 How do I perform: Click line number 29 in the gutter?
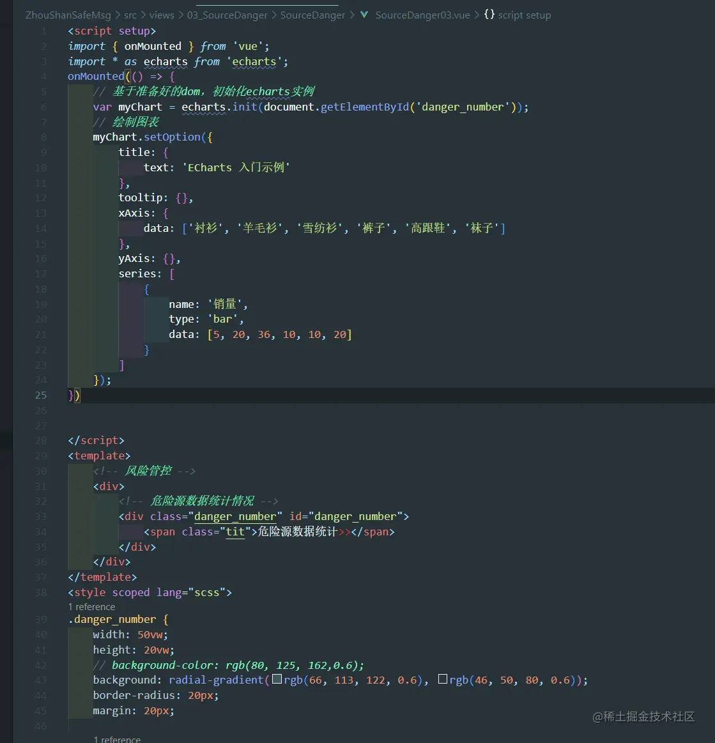click(41, 456)
